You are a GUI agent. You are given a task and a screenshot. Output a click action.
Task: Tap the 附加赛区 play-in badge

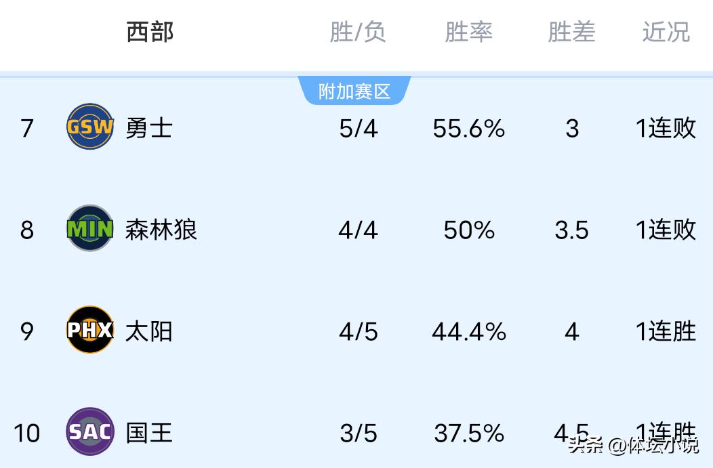354,91
